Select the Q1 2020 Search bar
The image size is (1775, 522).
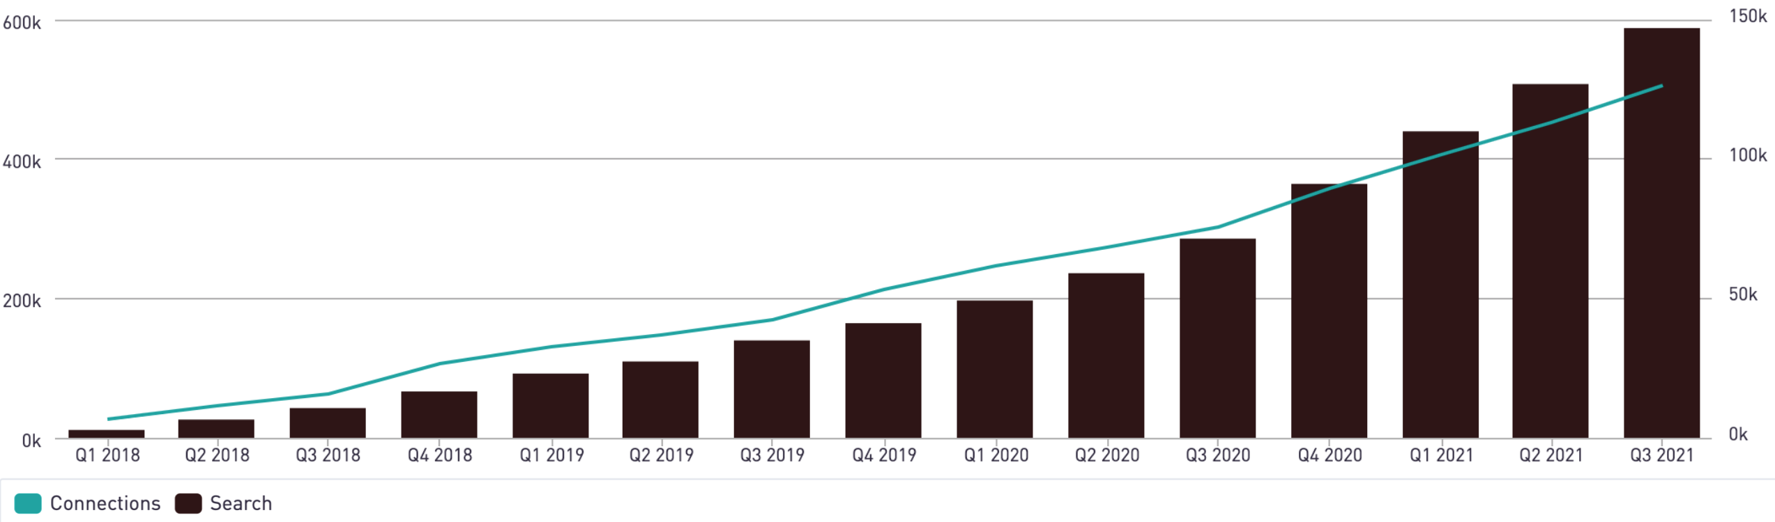995,370
